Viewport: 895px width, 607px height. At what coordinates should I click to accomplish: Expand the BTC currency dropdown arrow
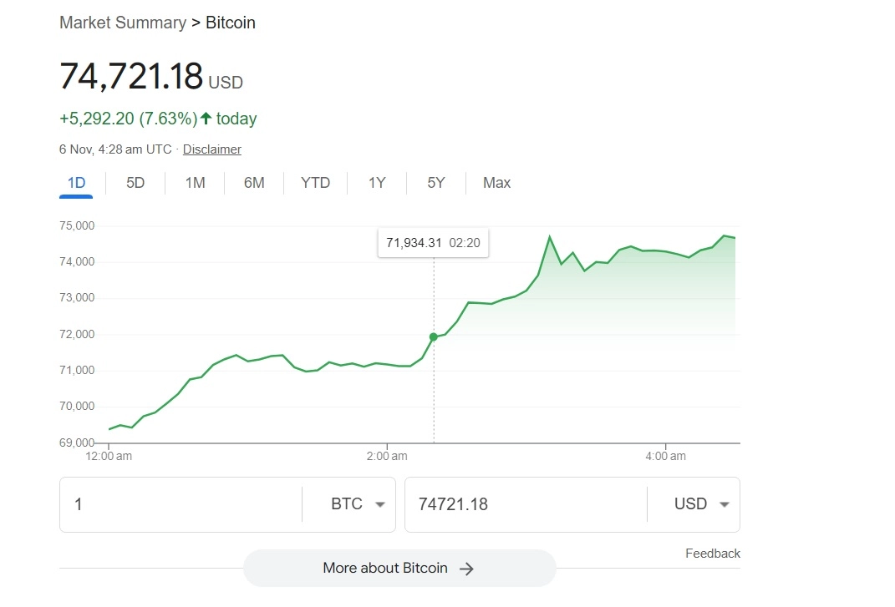pyautogui.click(x=380, y=504)
